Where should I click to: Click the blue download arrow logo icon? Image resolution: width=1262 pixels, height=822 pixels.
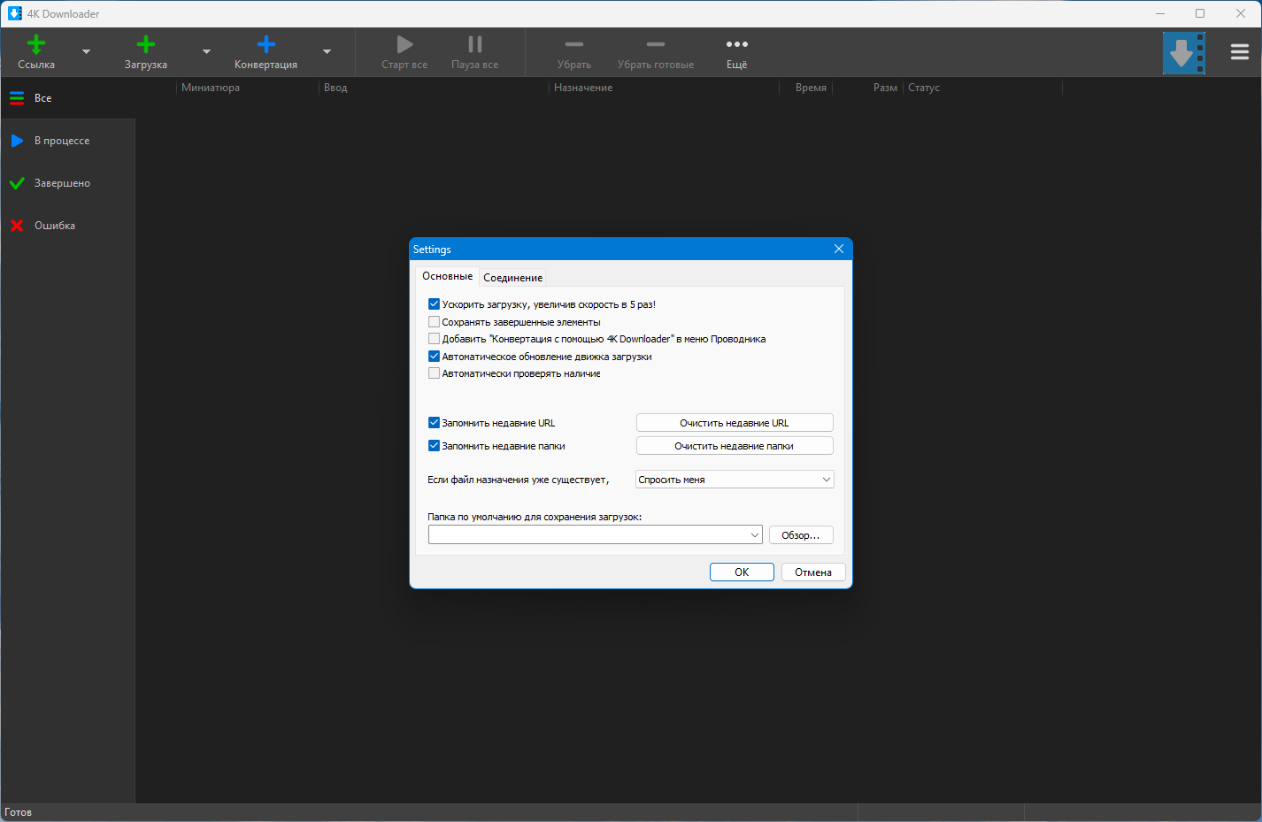pos(1183,53)
